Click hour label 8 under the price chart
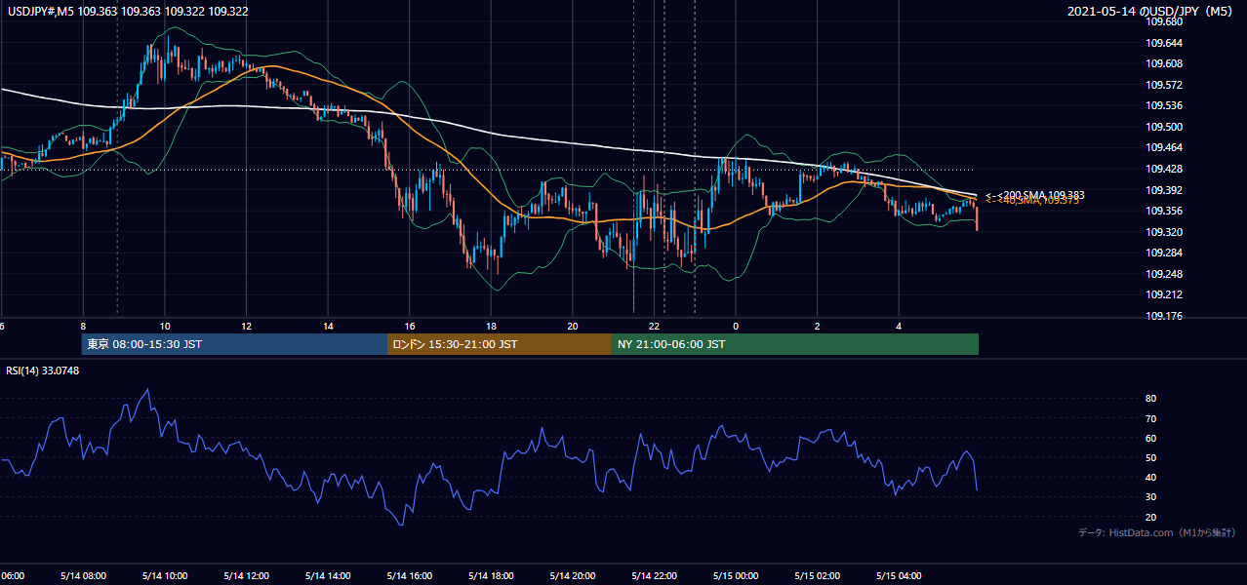 coord(83,326)
